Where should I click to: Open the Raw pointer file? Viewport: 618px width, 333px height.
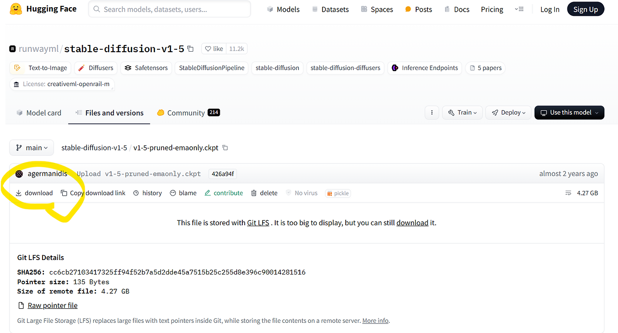point(52,305)
